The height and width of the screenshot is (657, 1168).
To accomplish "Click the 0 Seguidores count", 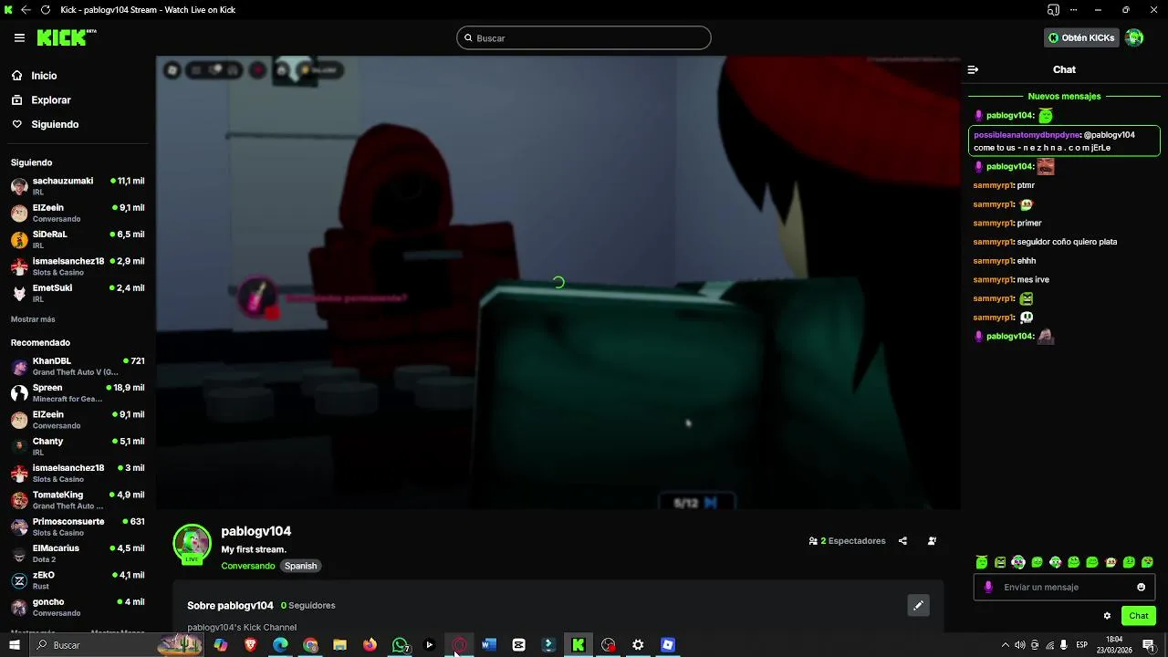I will (308, 605).
